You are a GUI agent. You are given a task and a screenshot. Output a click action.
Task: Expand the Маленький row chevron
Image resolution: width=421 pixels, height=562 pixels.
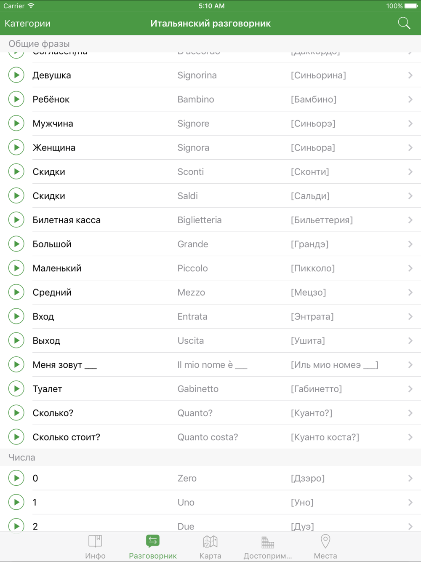(x=410, y=268)
